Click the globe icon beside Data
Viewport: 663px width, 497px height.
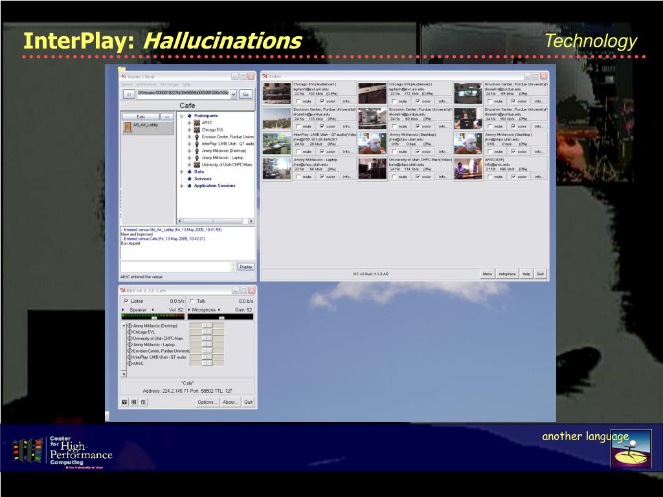point(190,171)
